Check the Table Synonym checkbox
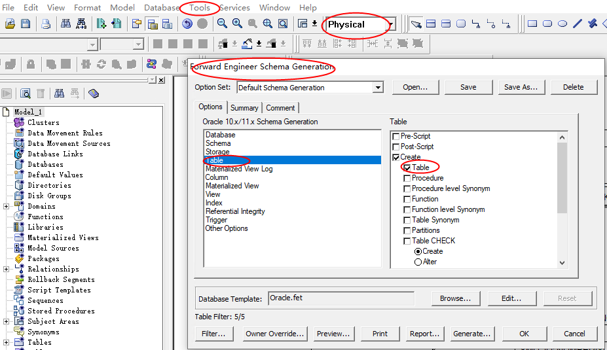Screen dimensions: 607x350 (407, 220)
